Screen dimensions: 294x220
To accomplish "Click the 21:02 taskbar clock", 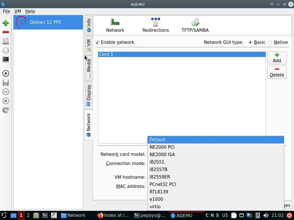I will 278,215.
